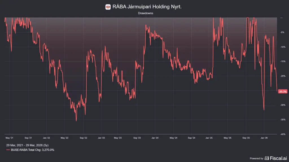The image size is (289, 162).
Task: Click the Fiscal.ai logo icon
Action: click(266, 158)
